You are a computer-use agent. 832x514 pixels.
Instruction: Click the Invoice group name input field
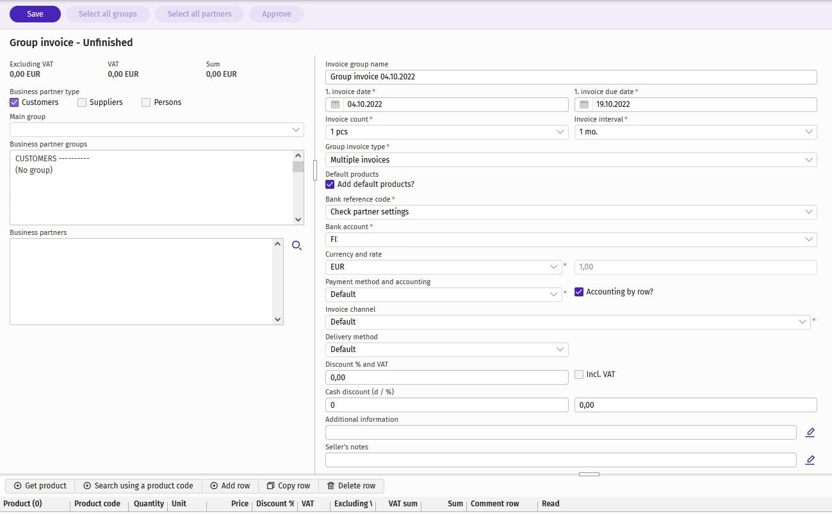tap(570, 77)
